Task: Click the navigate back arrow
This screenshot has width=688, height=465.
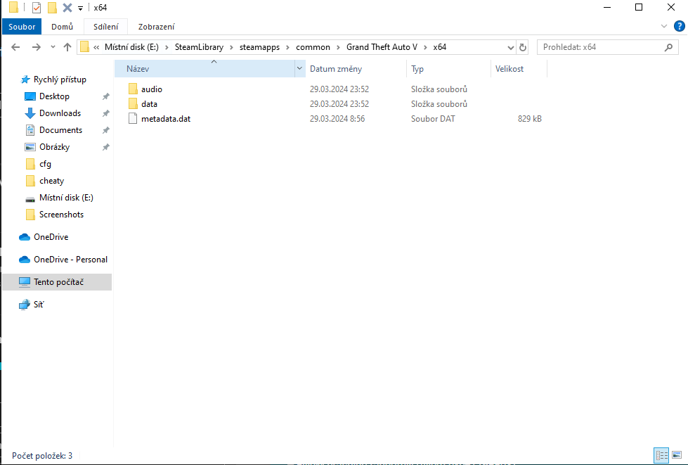Action: click(15, 46)
